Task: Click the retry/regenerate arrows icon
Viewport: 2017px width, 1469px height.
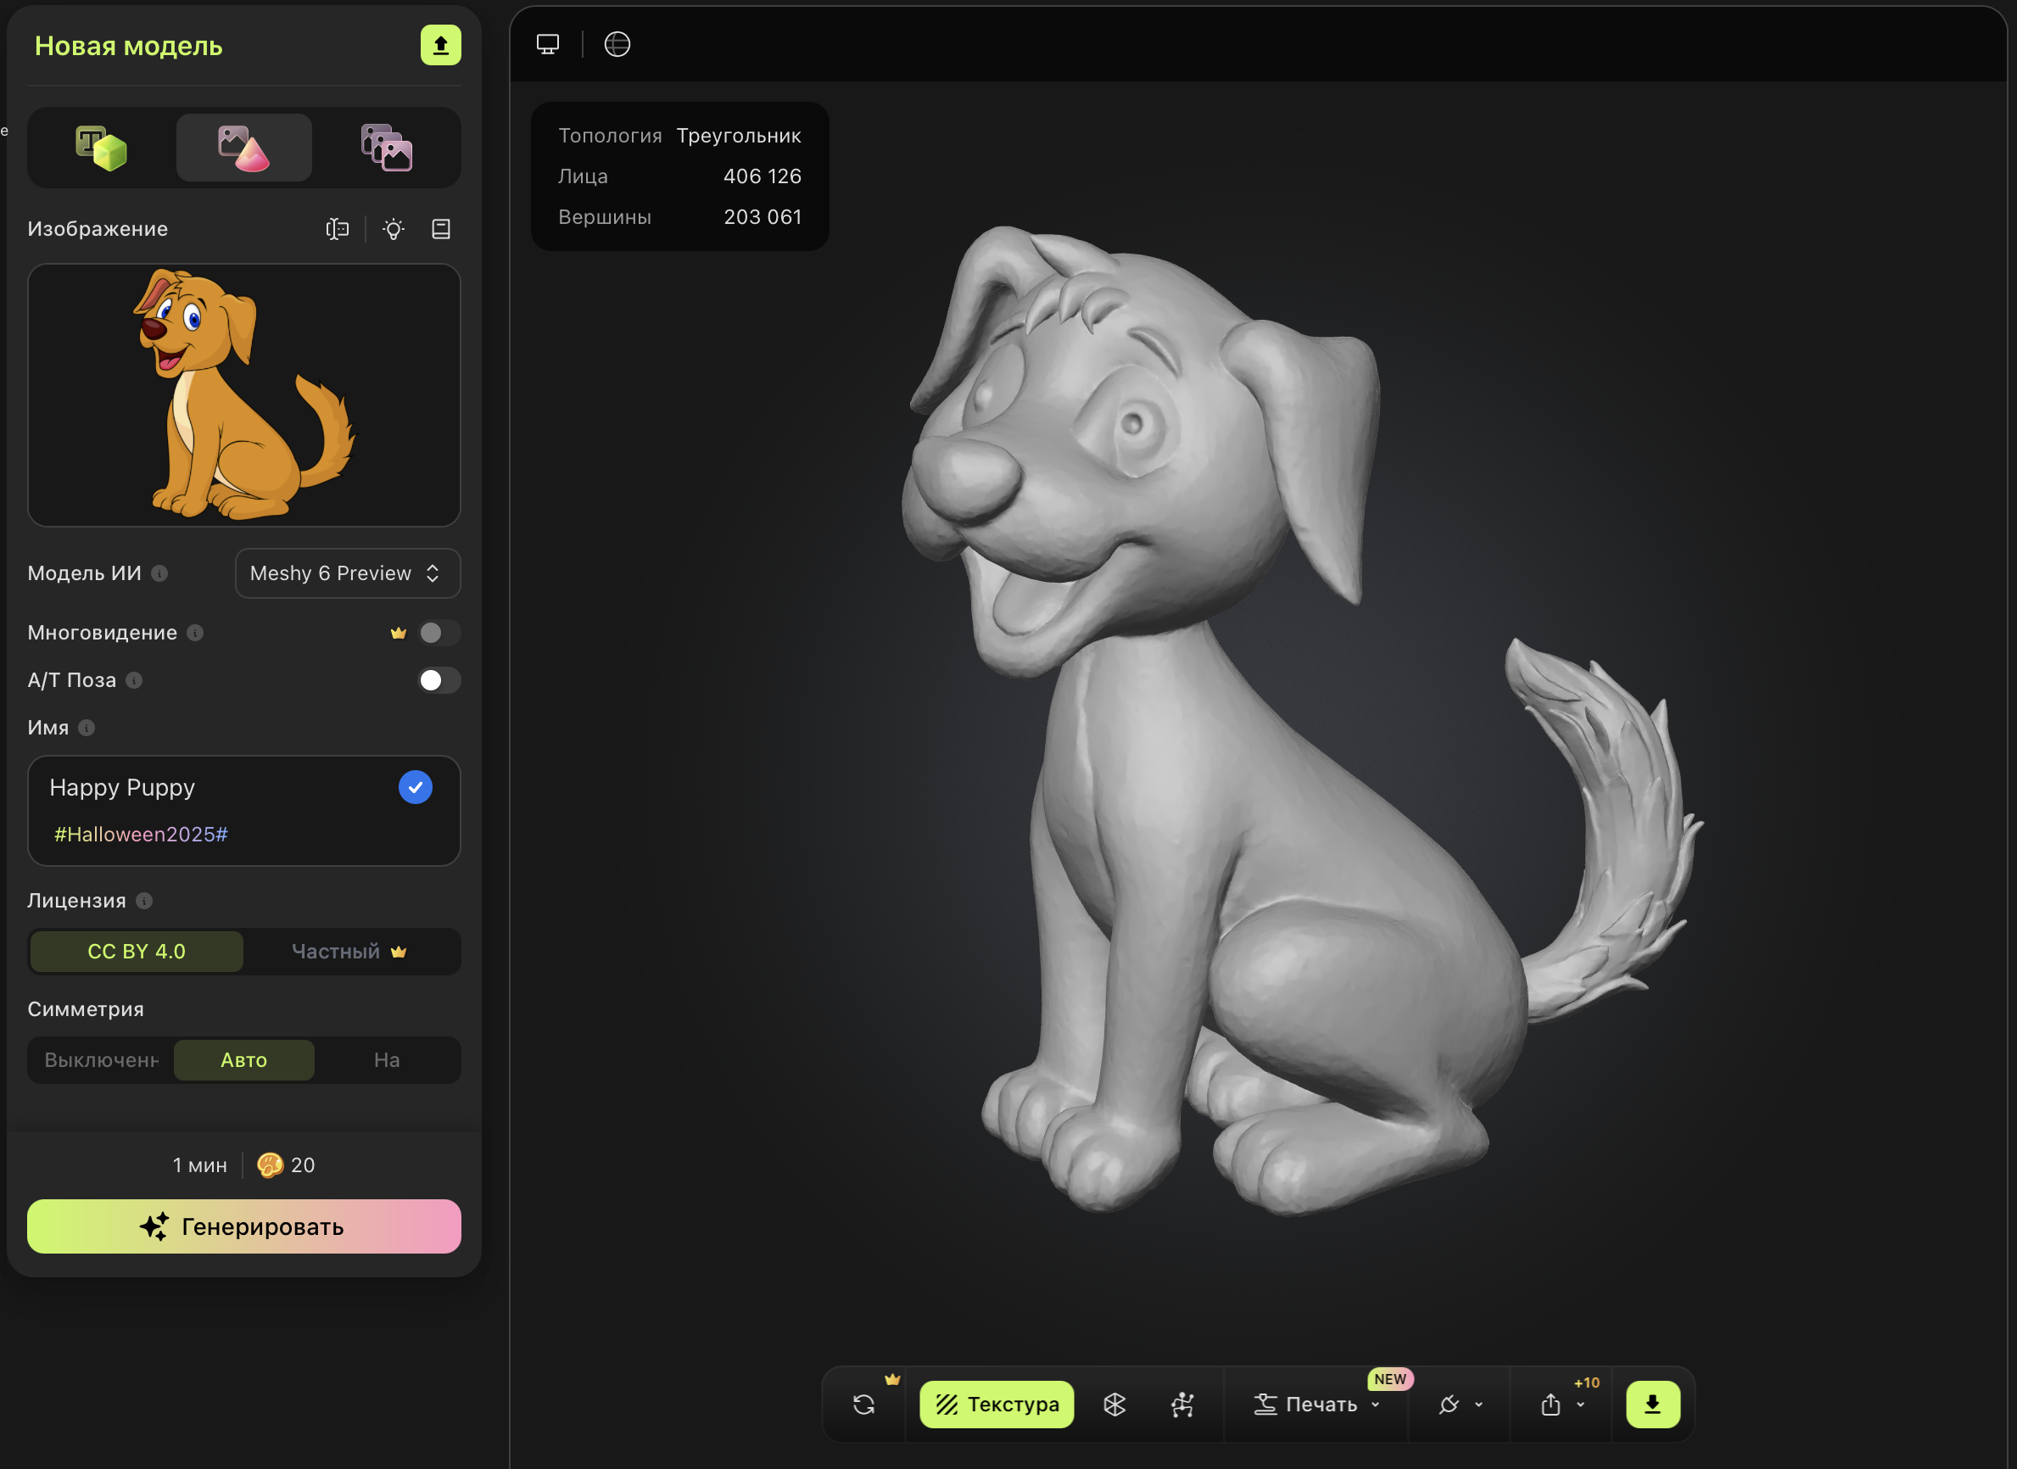Action: [863, 1404]
